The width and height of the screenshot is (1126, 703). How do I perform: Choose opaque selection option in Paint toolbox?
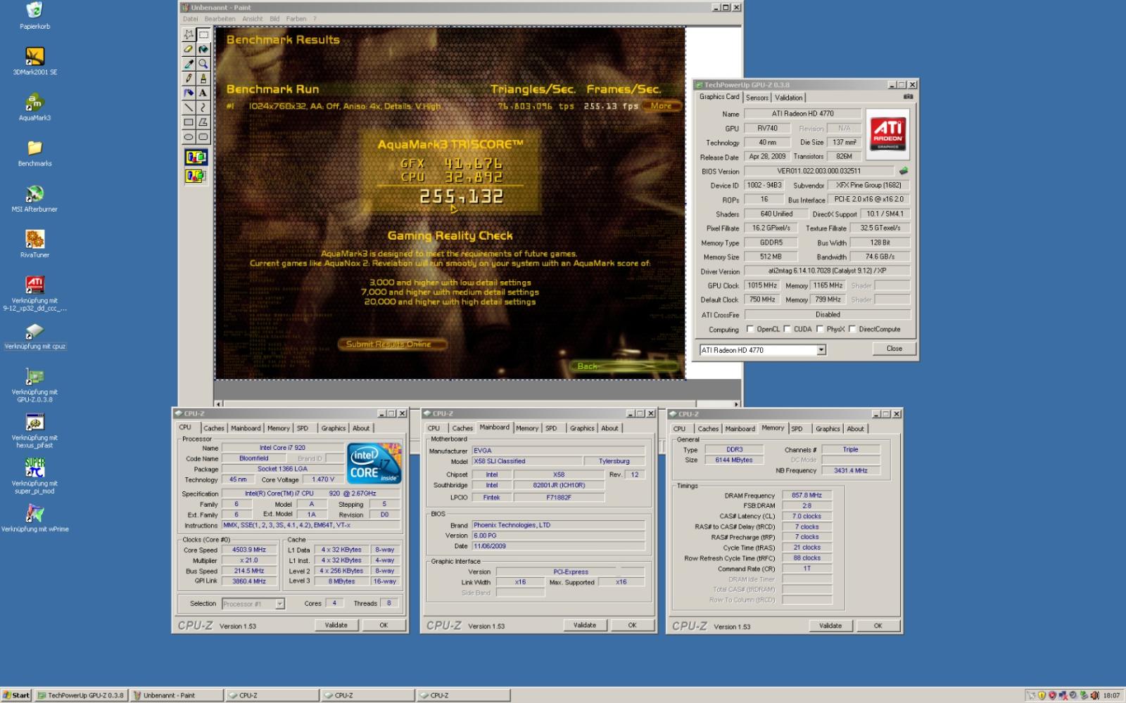[x=196, y=157]
